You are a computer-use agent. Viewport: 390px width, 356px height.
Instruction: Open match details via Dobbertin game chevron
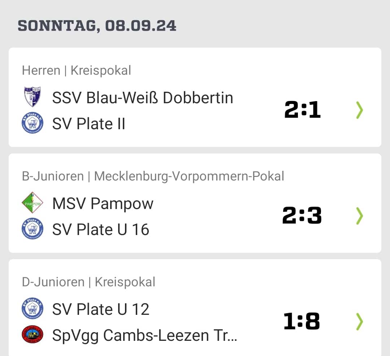360,110
